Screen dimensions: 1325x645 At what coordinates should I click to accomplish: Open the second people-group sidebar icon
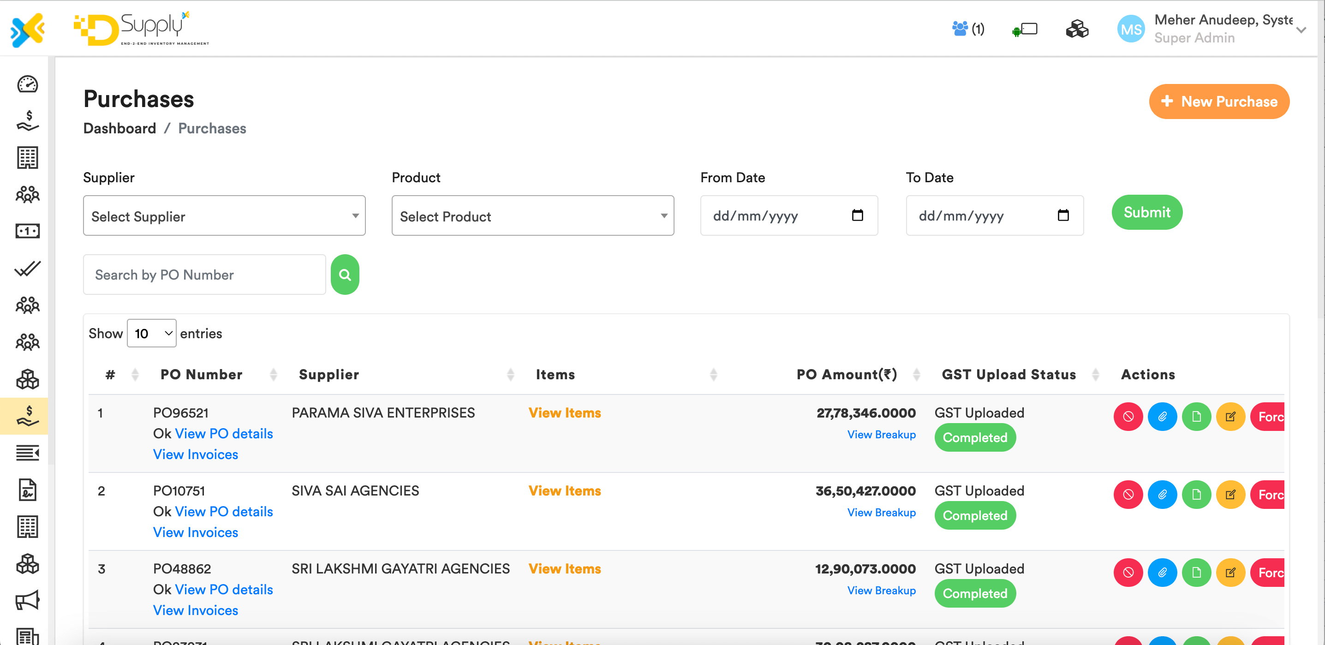[27, 305]
